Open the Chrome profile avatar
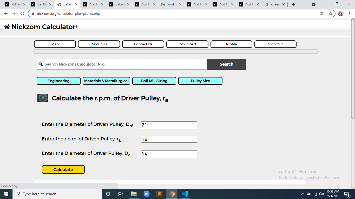 341,14
